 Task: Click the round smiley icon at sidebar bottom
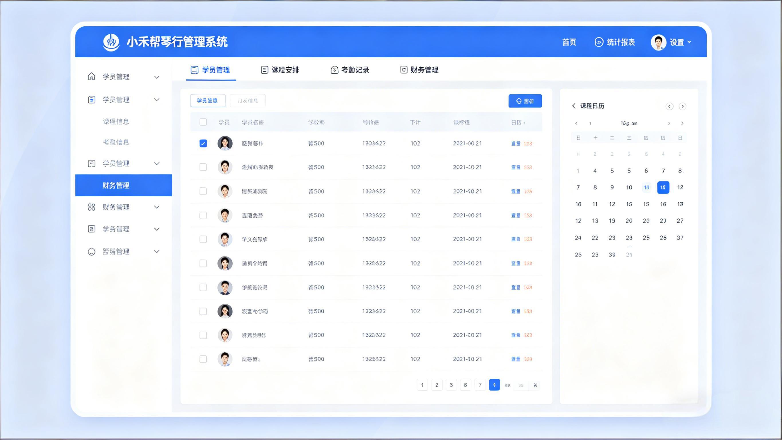(91, 252)
